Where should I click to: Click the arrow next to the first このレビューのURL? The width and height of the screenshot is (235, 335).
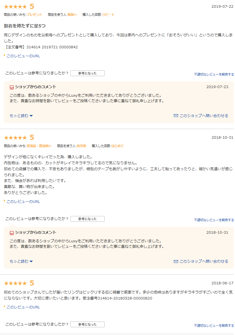click(x=5, y=55)
